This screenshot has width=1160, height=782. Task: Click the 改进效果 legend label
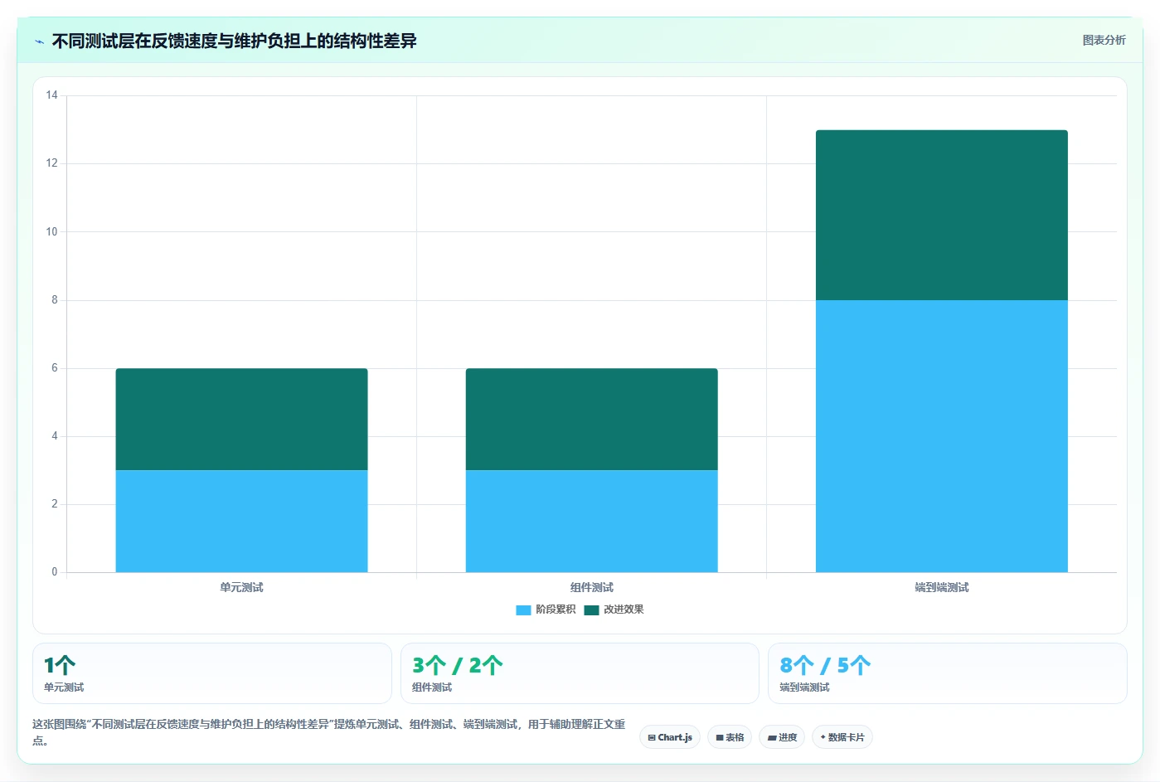[624, 610]
